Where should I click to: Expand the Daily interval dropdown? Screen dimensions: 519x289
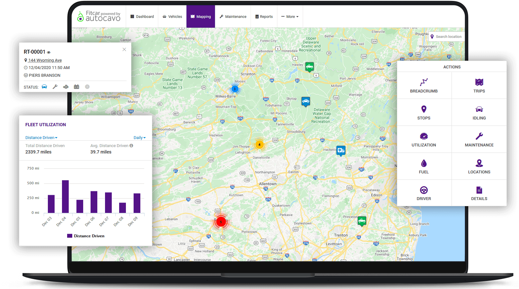click(140, 138)
